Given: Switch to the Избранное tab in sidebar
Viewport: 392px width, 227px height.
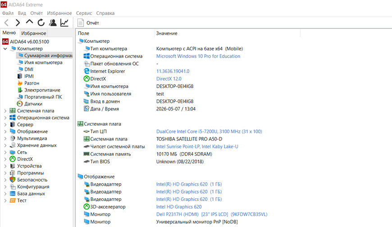Looking at the screenshot, I should click(33, 33).
